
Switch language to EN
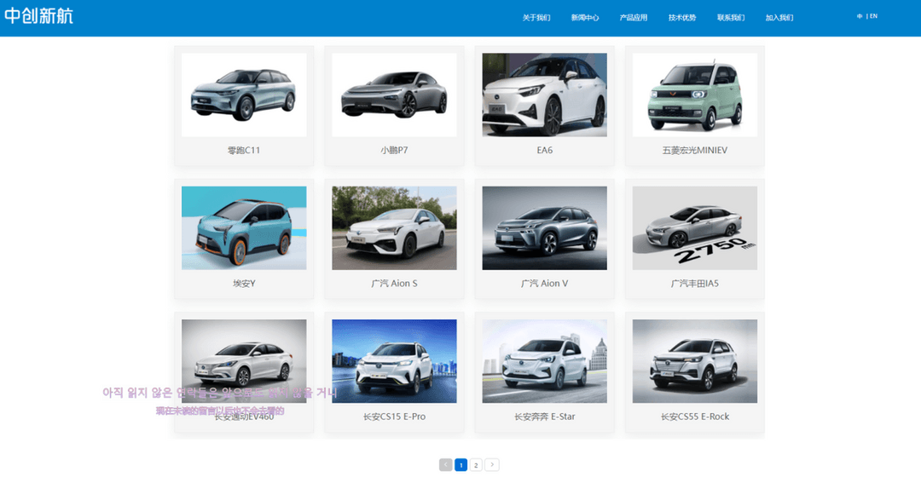tap(873, 16)
